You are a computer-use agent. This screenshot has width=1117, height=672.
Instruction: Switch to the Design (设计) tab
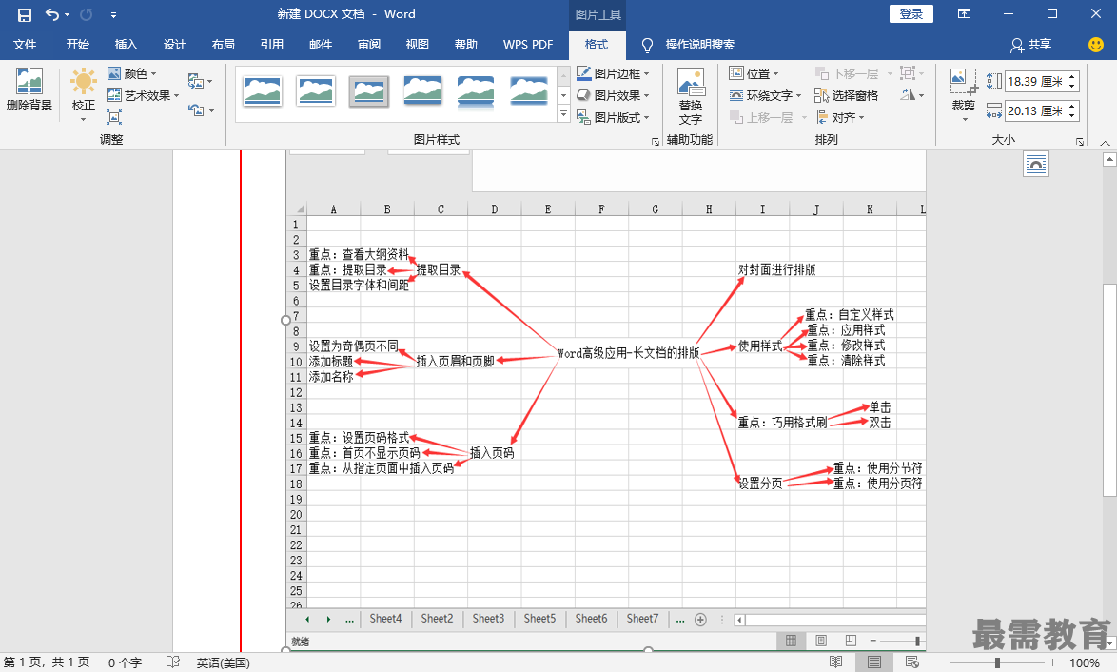point(174,44)
